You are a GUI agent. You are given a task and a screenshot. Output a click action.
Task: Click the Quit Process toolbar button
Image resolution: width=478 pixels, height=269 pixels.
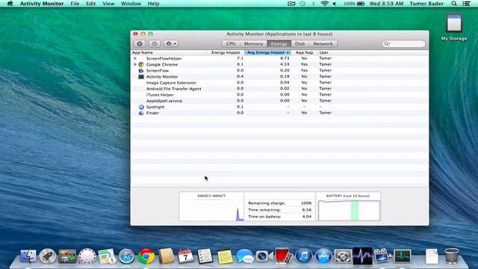coord(140,43)
